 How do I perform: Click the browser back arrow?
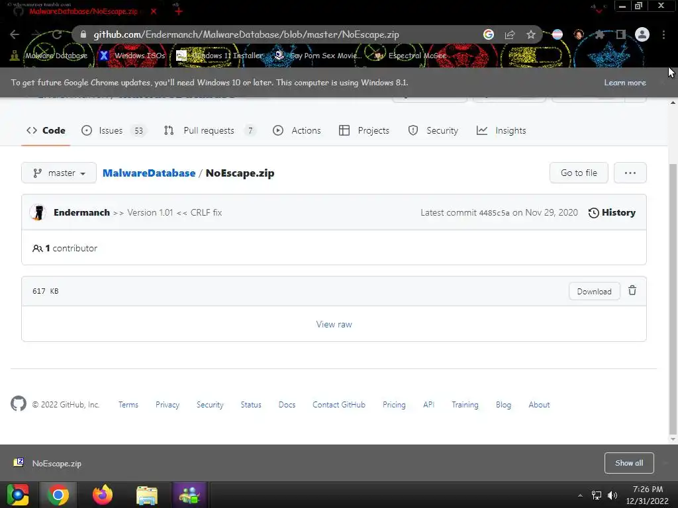click(15, 34)
